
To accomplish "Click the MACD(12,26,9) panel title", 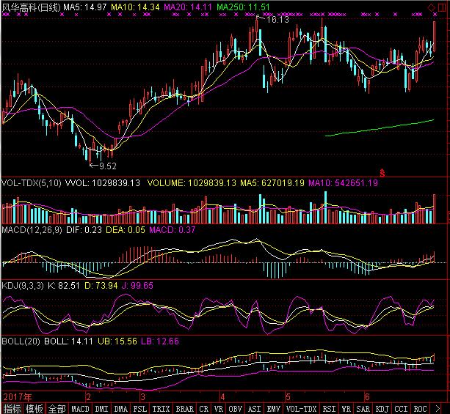I will coord(32,230).
